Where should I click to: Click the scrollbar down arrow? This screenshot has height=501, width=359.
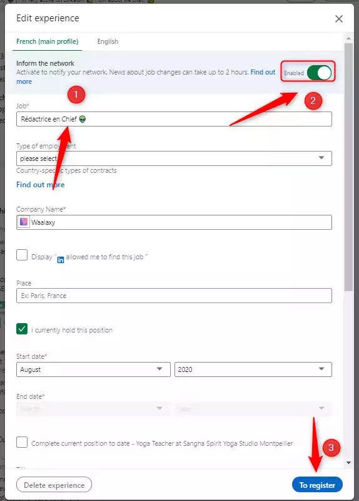pyautogui.click(x=348, y=462)
